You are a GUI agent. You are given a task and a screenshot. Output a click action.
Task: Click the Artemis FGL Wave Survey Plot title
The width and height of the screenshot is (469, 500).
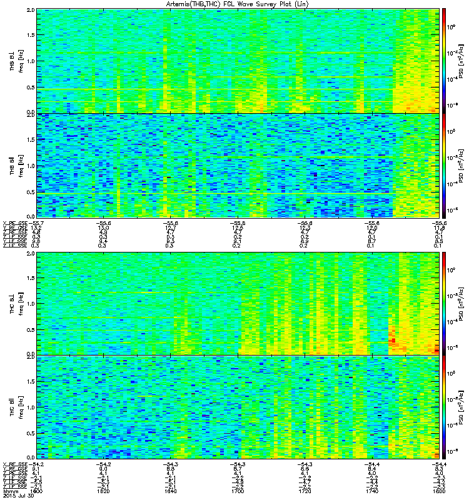237,4
